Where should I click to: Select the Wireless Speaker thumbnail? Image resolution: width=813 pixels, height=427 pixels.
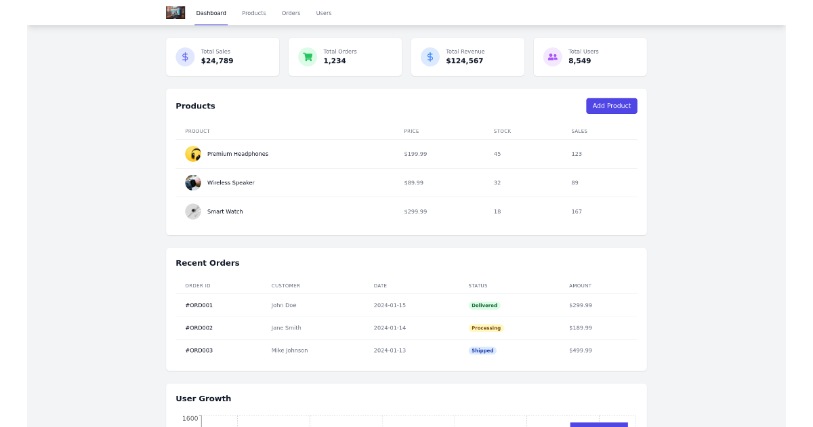pos(193,182)
